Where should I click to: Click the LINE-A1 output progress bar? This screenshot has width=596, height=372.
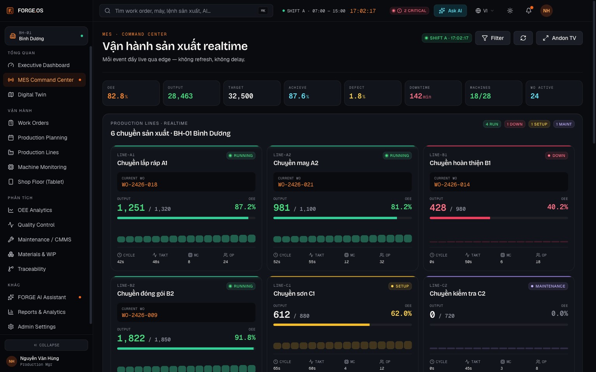pos(186,218)
